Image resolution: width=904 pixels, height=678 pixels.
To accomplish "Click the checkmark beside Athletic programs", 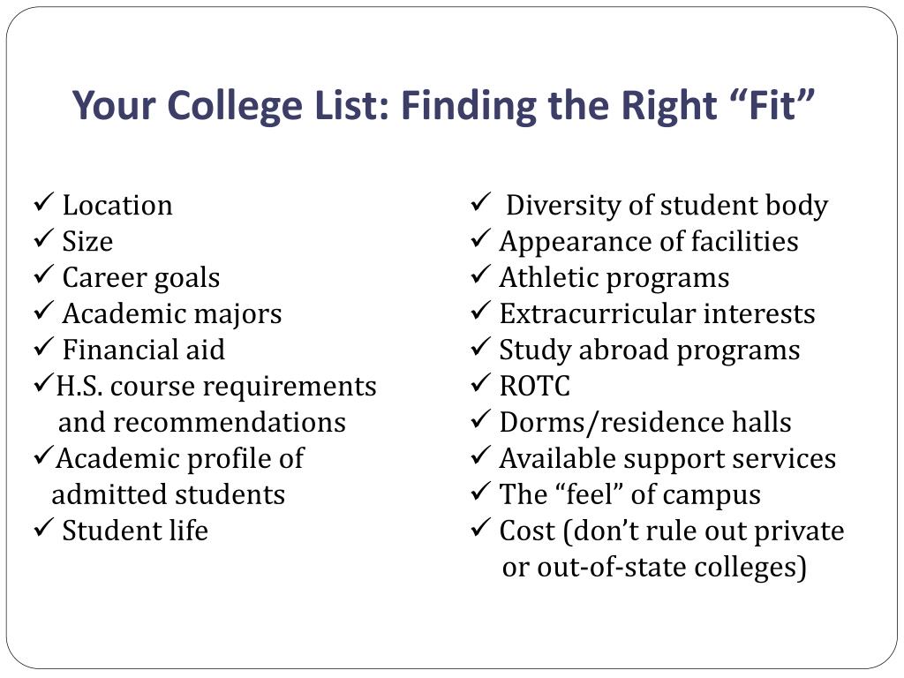I will click(480, 275).
